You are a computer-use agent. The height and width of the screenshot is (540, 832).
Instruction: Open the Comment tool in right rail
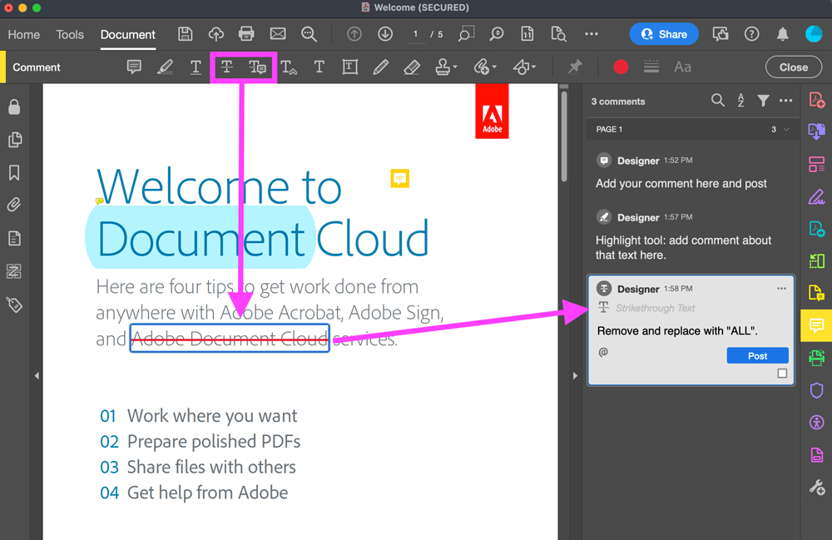(x=816, y=325)
